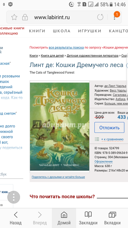Tap the floating round three-dot button
The width and height of the screenshot is (128, 228).
tap(14, 197)
